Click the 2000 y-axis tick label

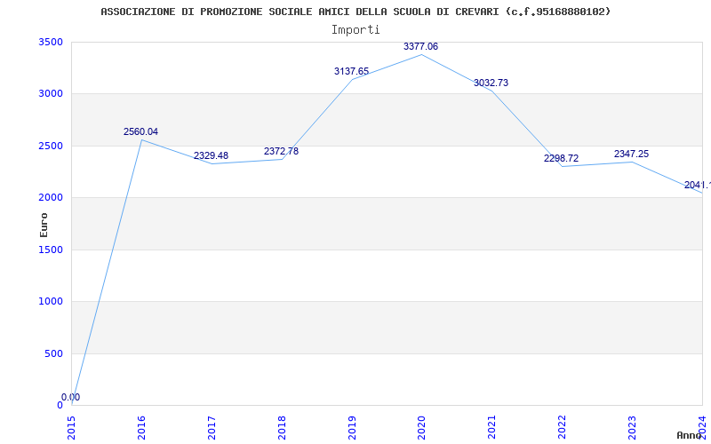51,197
